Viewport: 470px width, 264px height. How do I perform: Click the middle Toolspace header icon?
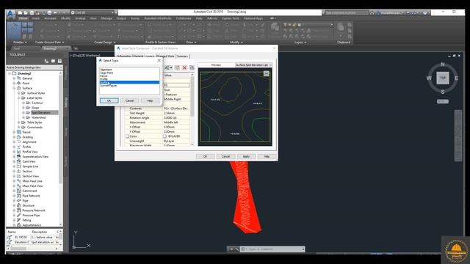pos(53,61)
